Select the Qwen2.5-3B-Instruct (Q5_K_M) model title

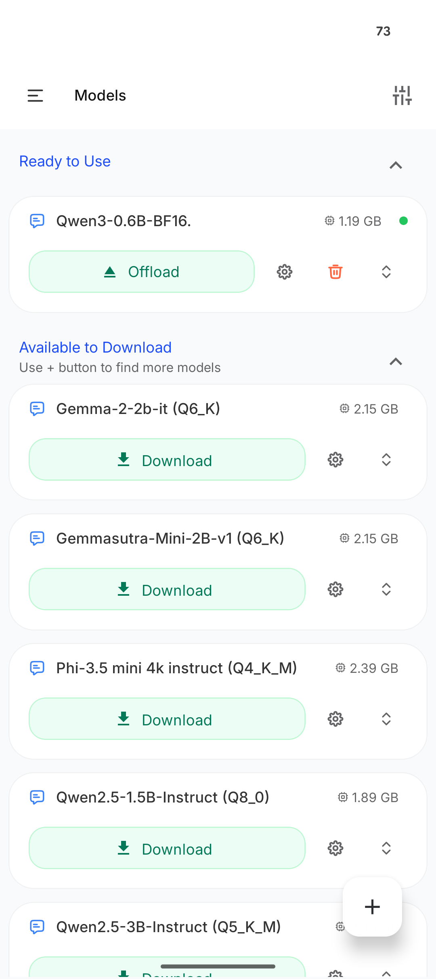click(x=168, y=926)
